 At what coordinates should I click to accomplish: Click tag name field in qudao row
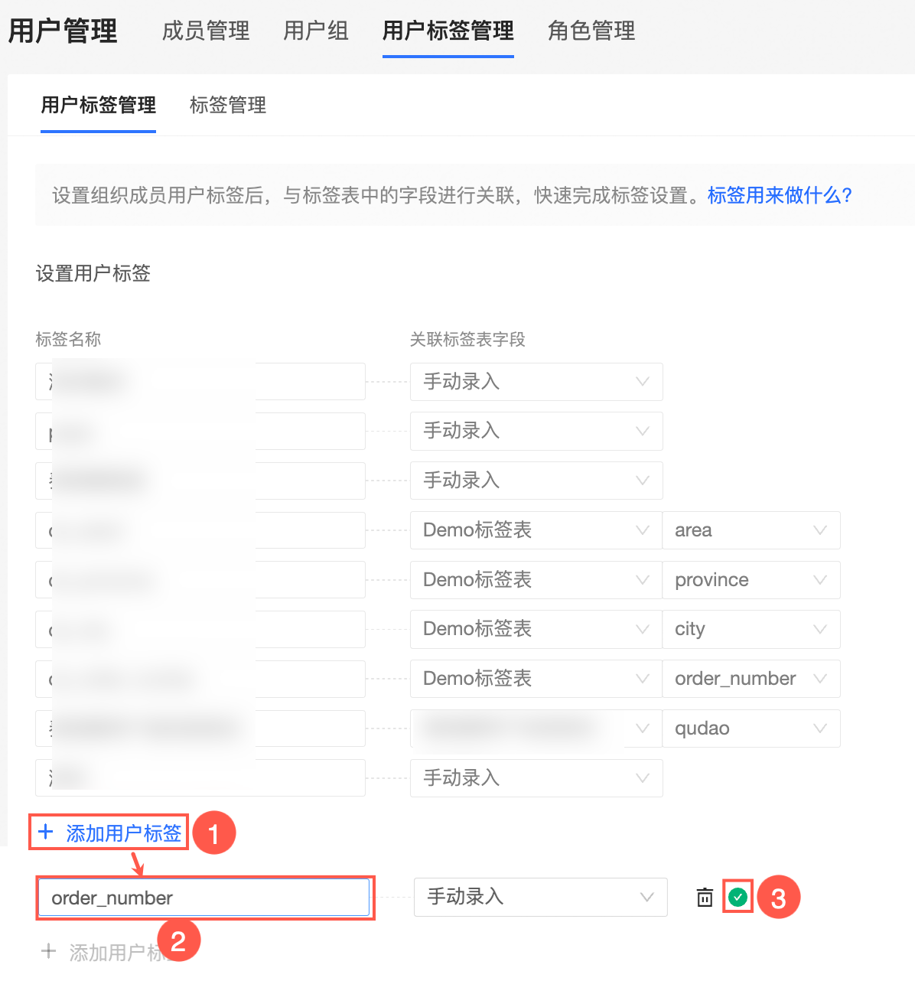coord(200,728)
